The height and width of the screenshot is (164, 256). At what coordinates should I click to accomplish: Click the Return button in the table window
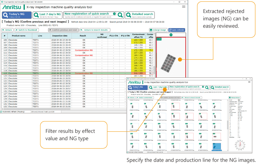pos(7,30)
